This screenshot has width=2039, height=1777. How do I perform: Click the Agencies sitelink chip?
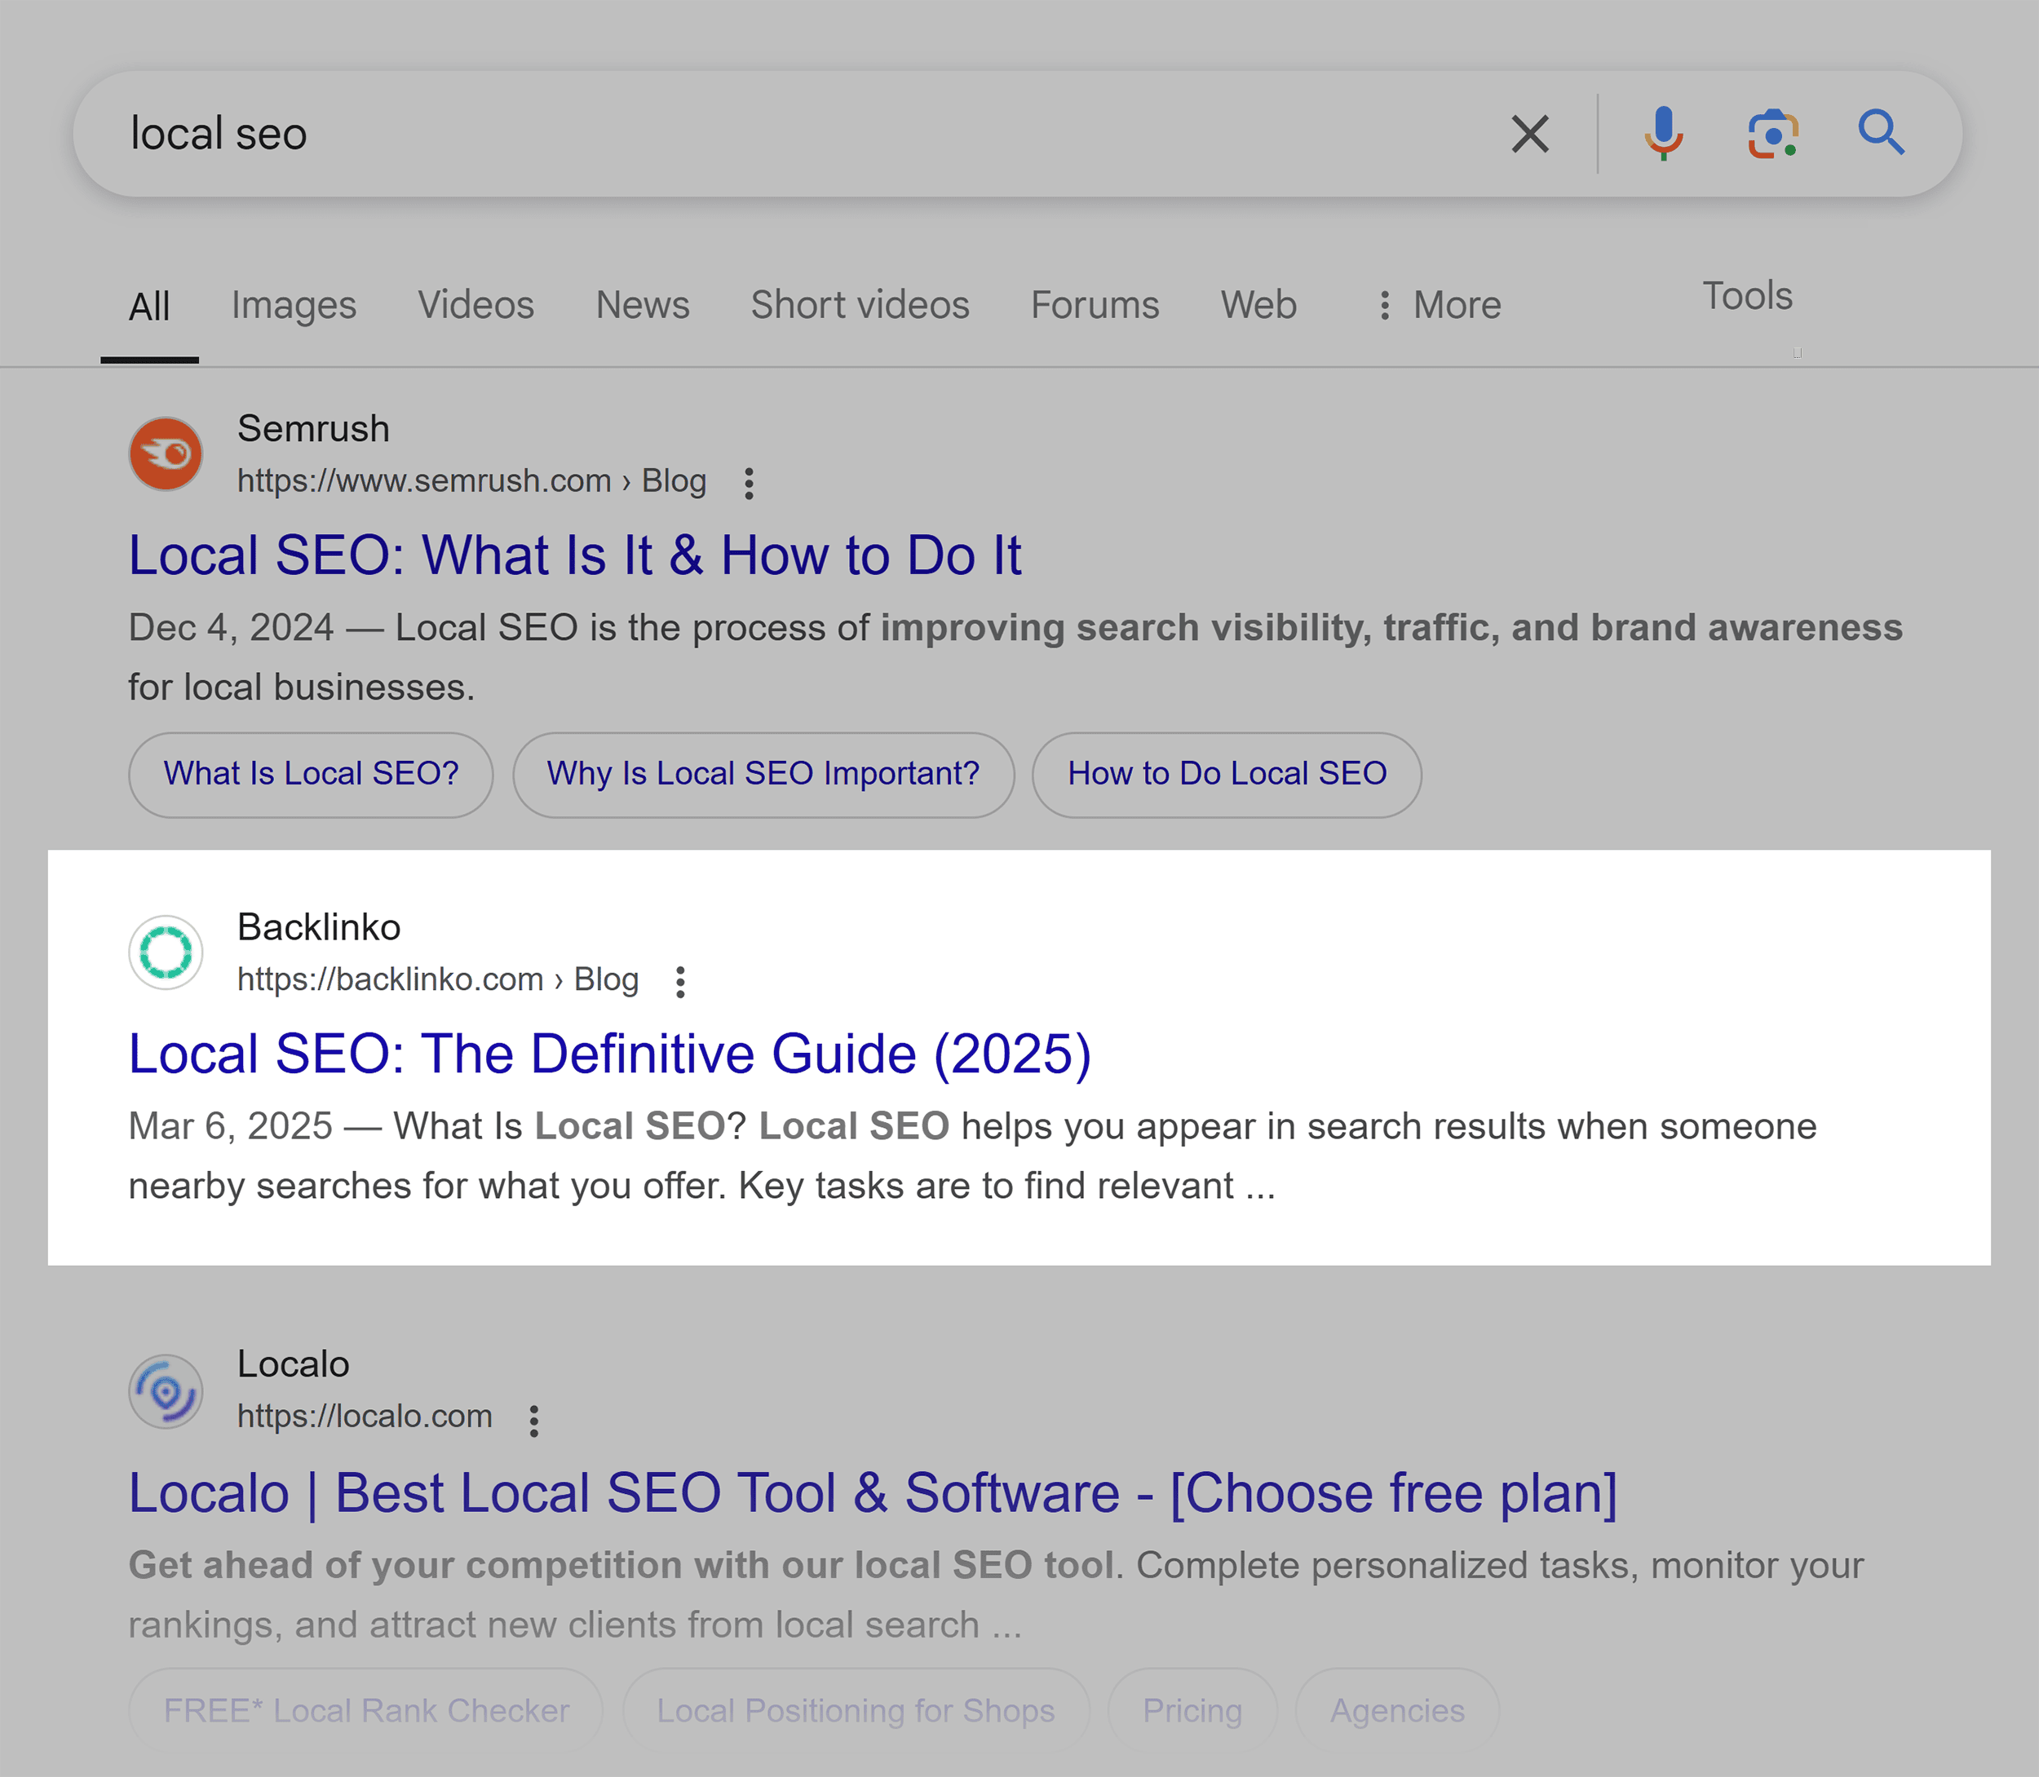pos(1397,1711)
